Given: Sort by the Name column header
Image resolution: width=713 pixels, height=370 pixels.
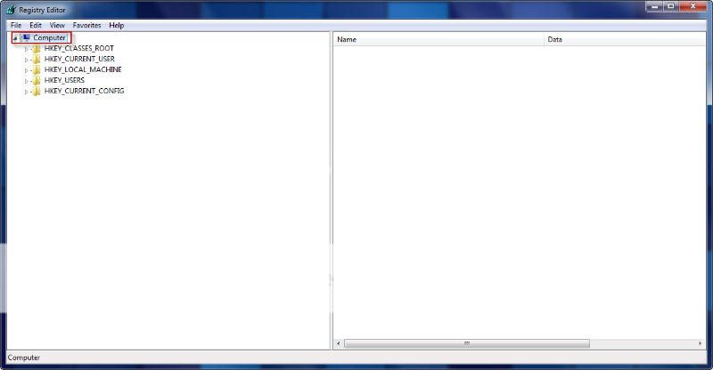Looking at the screenshot, I should point(438,39).
